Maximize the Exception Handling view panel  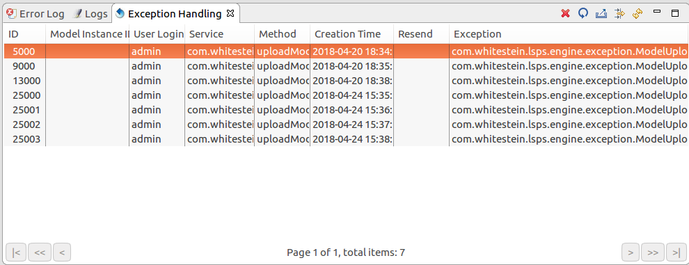click(x=675, y=13)
